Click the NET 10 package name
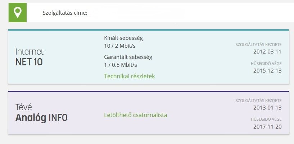294x144 pixels. coord(29,62)
